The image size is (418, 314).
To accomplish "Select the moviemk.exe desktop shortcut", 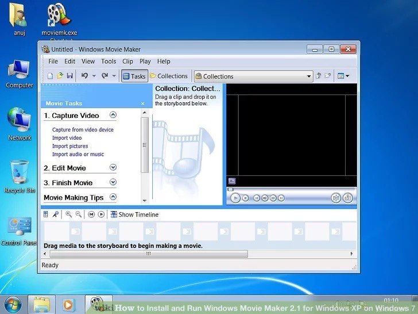I will click(59, 20).
